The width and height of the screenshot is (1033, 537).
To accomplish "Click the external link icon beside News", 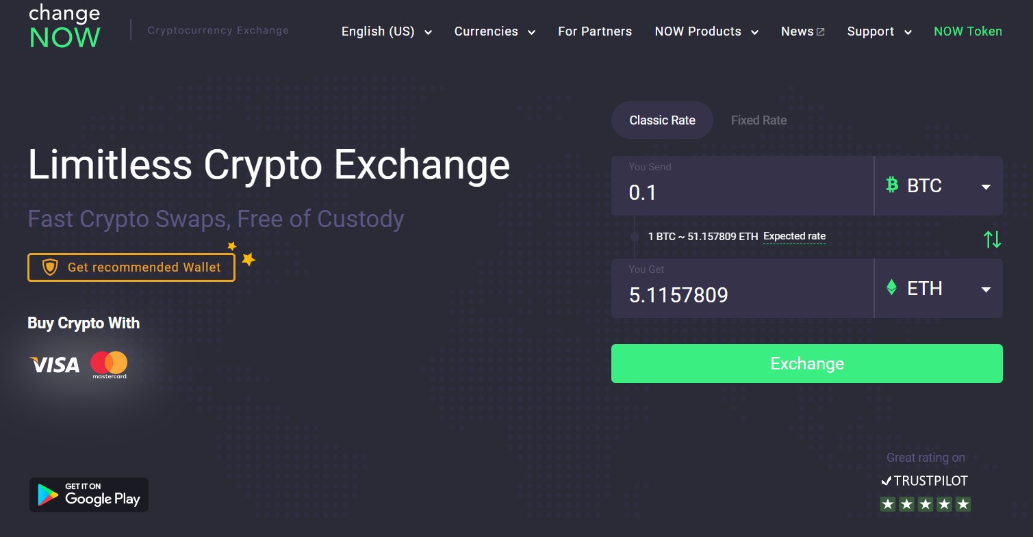I will [x=821, y=32].
